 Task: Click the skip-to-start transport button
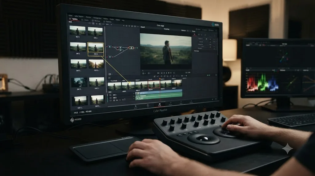(158, 73)
